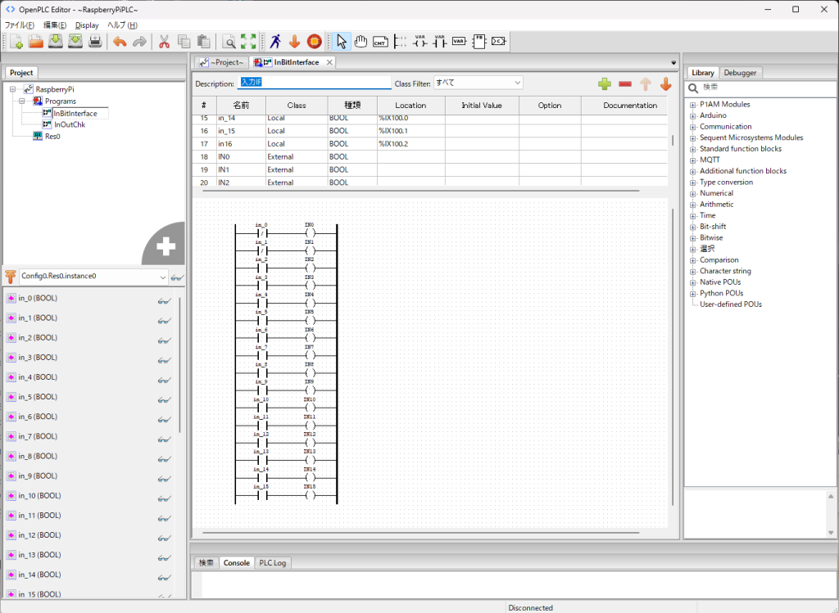Select the hand pan tool
The height and width of the screenshot is (613, 839).
click(361, 42)
